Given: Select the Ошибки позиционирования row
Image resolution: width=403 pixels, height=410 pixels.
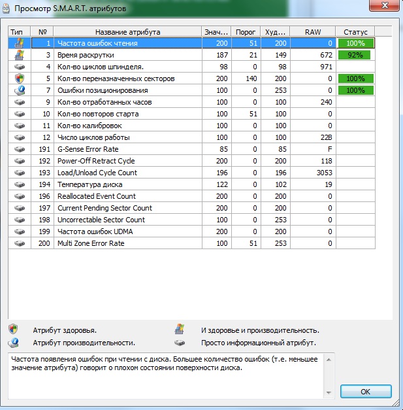Looking at the screenshot, I should (192, 90).
